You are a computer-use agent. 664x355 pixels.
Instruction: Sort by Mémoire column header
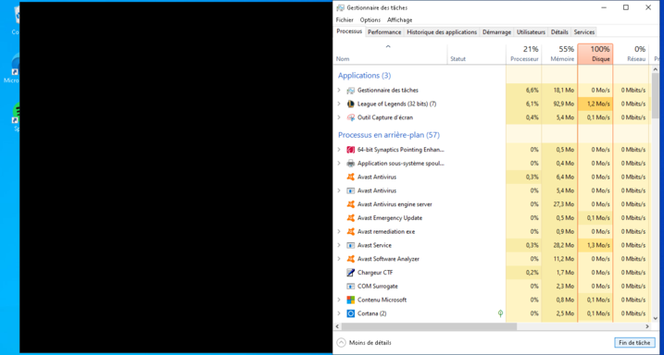click(559, 55)
